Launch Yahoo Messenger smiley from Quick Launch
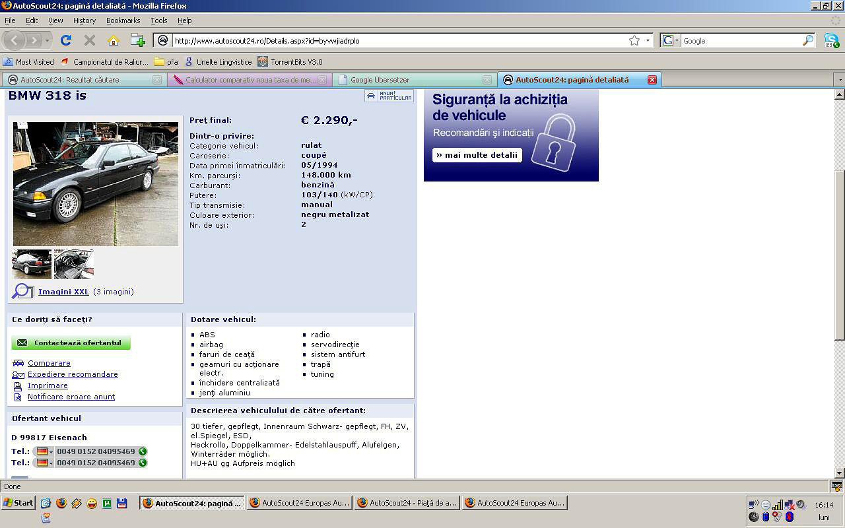This screenshot has height=528, width=845. point(92,503)
